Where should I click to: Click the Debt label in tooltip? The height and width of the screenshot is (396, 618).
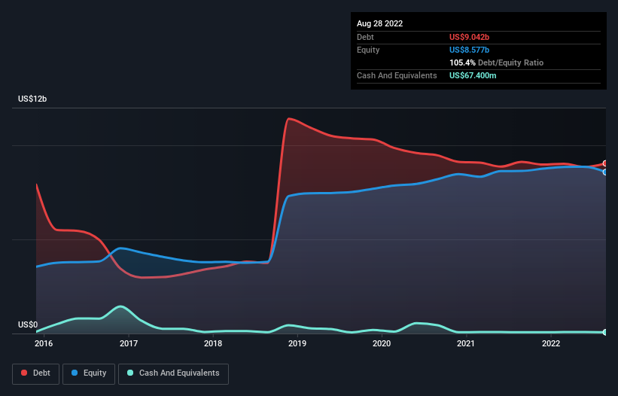pos(365,37)
